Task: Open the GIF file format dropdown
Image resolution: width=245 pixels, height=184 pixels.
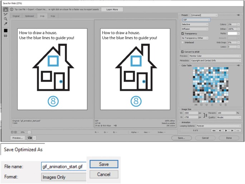Action: (196, 20)
